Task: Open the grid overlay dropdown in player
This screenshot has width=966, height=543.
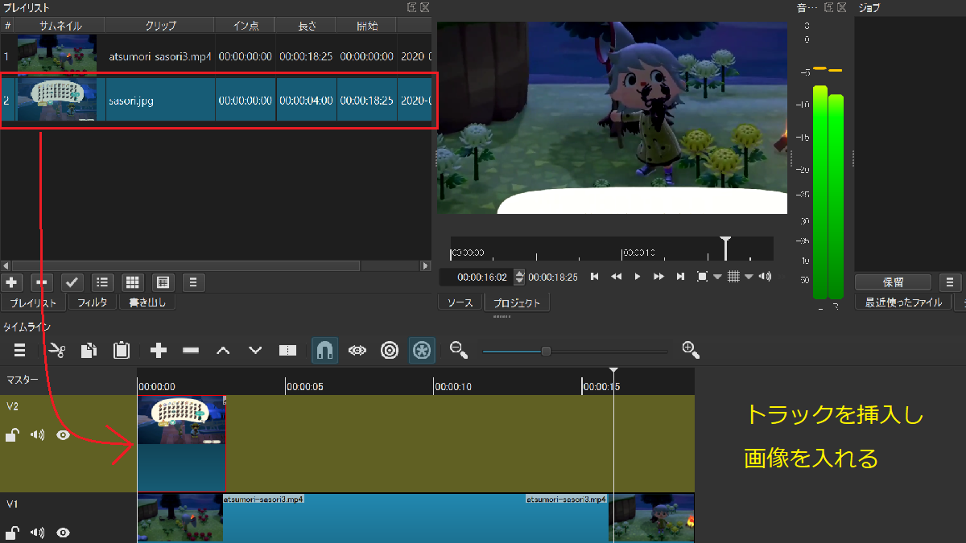Action: coord(749,277)
